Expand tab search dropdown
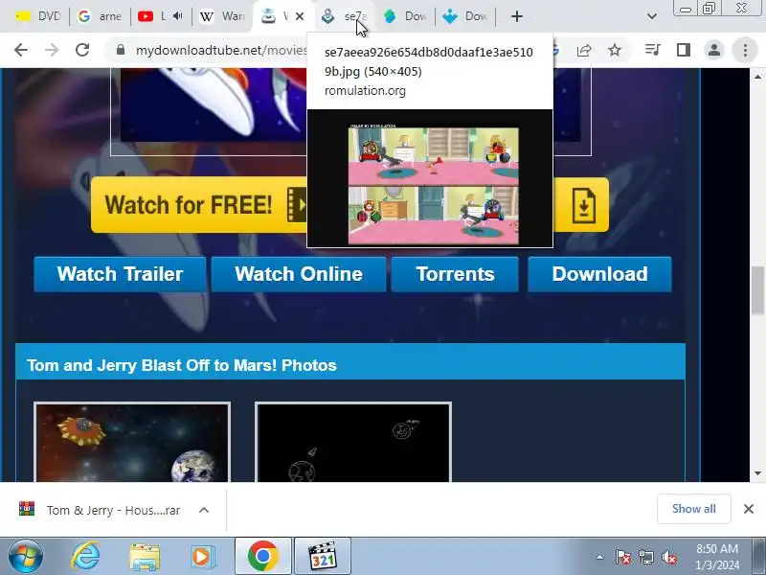This screenshot has height=575, width=766. (652, 16)
